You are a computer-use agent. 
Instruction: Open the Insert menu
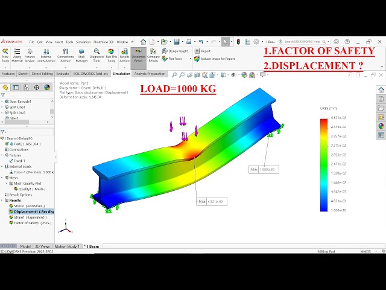59,42
